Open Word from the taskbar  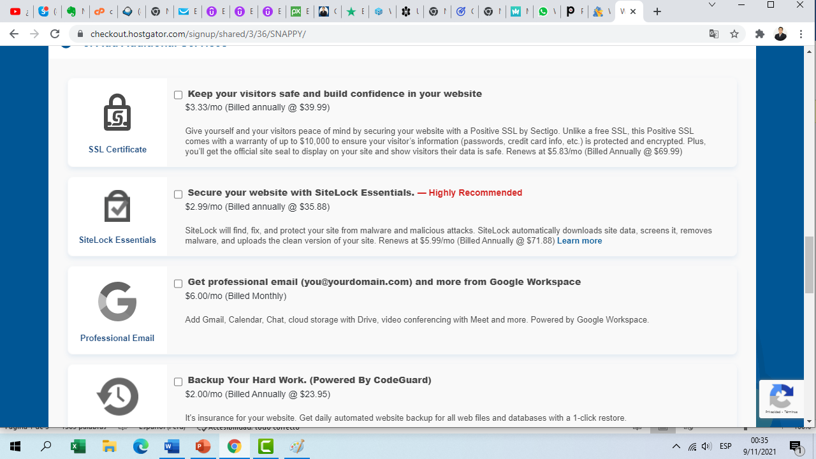tap(171, 446)
